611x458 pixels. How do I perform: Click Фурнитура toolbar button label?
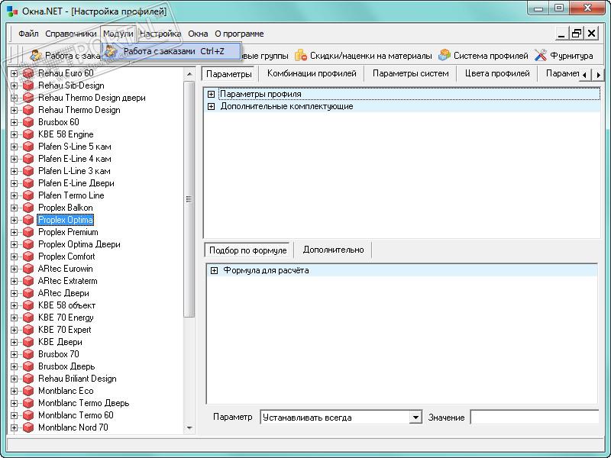[x=571, y=56]
